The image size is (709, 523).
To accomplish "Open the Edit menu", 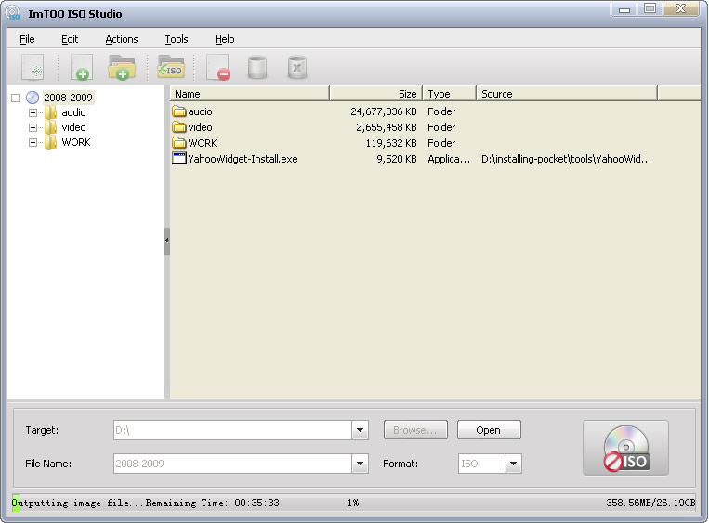I will pyautogui.click(x=70, y=39).
